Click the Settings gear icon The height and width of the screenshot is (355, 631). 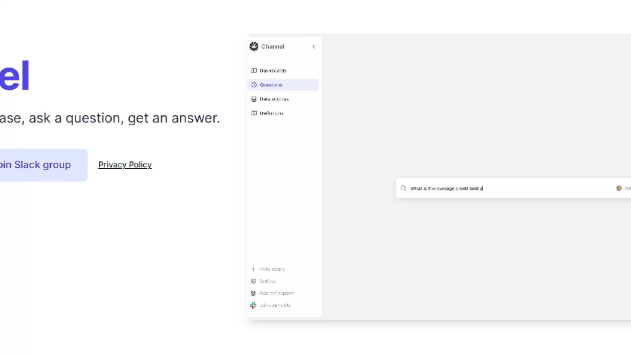point(253,281)
